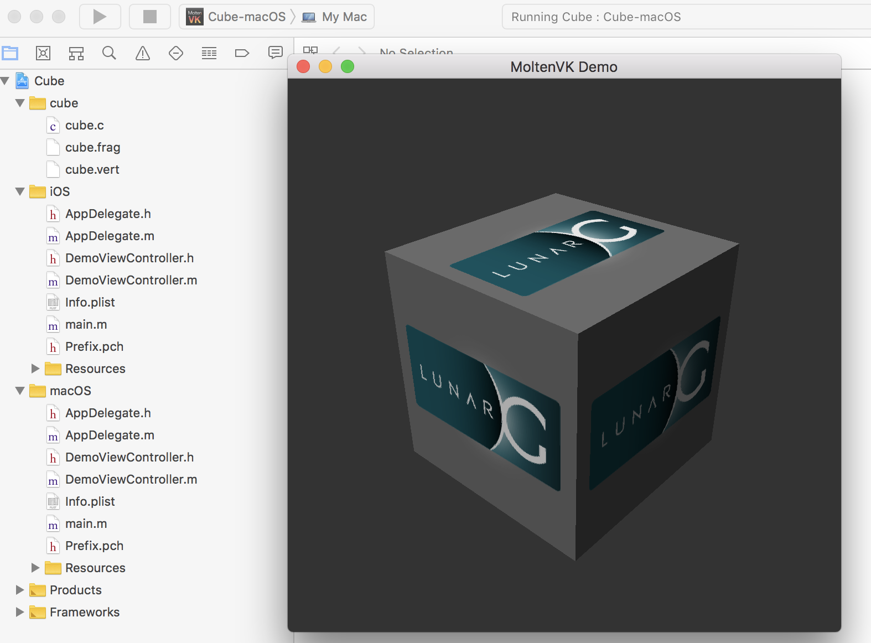Minimize the MoltenVK Demo window
Image resolution: width=871 pixels, height=643 pixels.
(325, 66)
